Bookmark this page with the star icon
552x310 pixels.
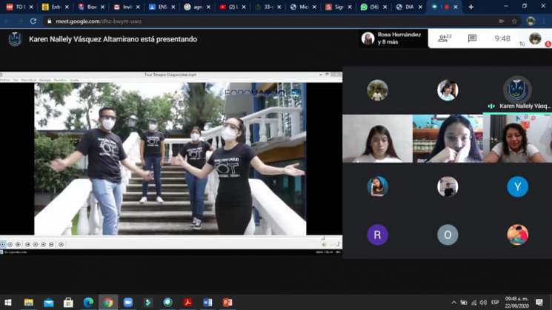coord(514,21)
